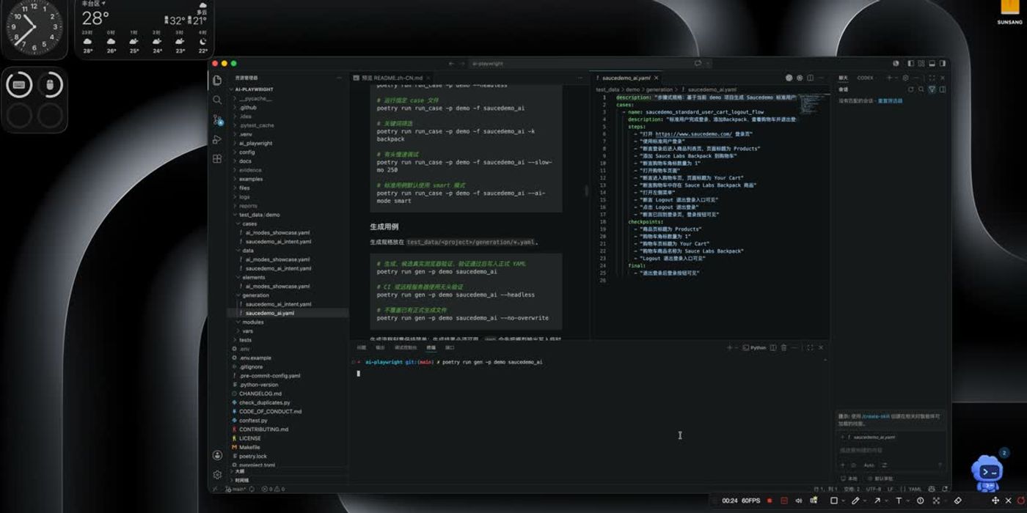This screenshot has height=513, width=1027.
Task: Open the Source Control view
Action: click(x=217, y=119)
